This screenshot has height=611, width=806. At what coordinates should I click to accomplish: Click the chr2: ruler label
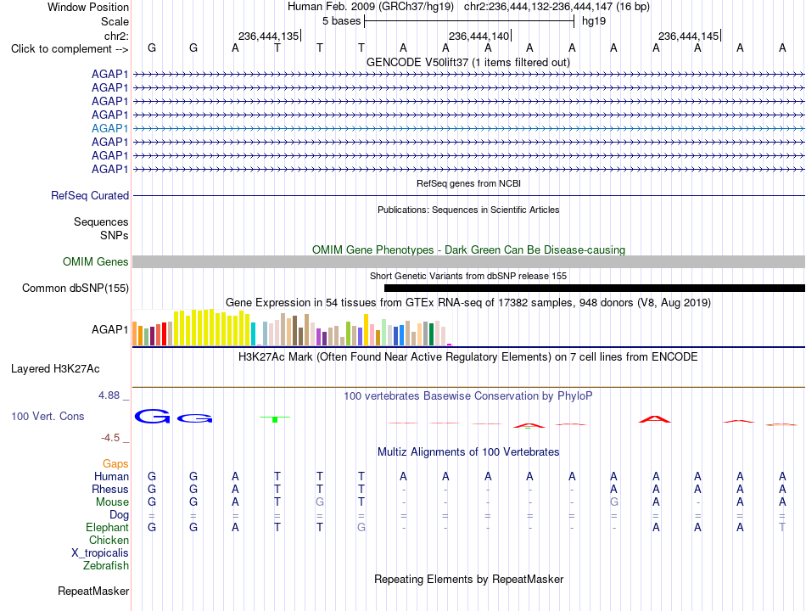(x=116, y=36)
